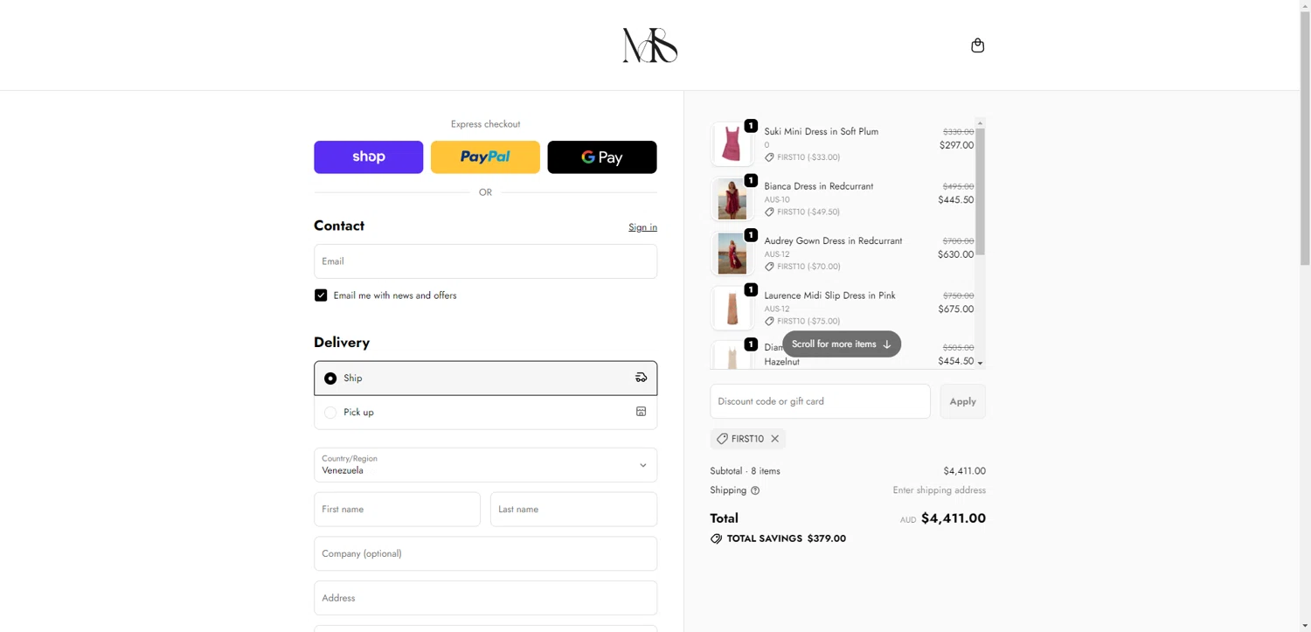Click the quantity badge on Audrey Gown Dress

click(751, 235)
